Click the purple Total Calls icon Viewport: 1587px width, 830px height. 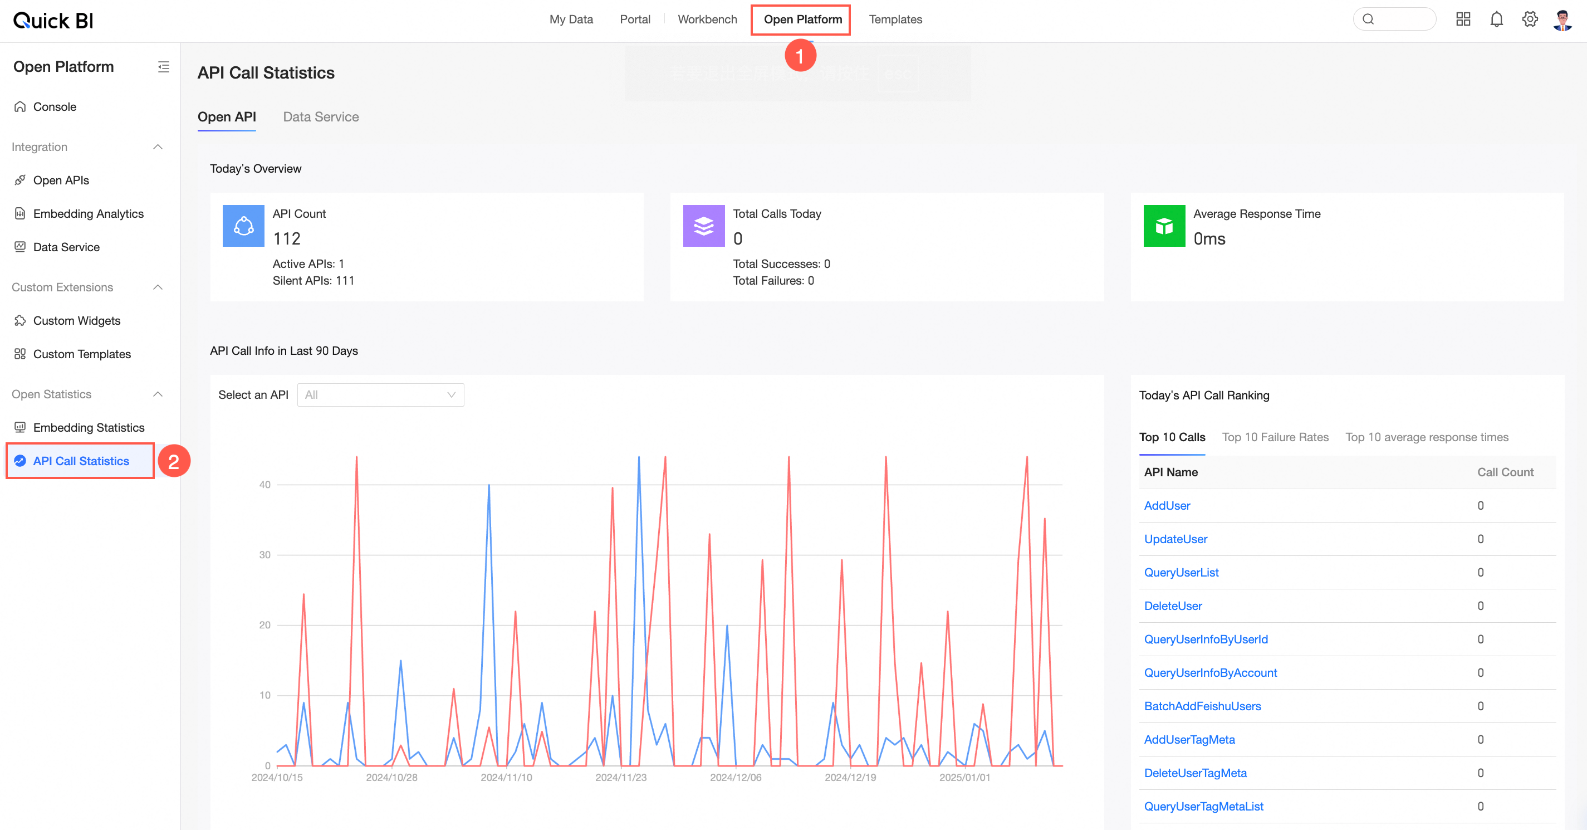pos(703,226)
